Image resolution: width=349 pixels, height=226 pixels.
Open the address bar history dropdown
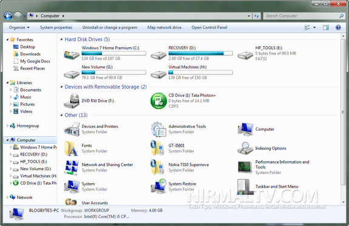[249, 16]
